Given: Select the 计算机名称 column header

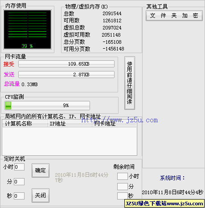Looking at the screenshot, I should (x=25, y=124).
